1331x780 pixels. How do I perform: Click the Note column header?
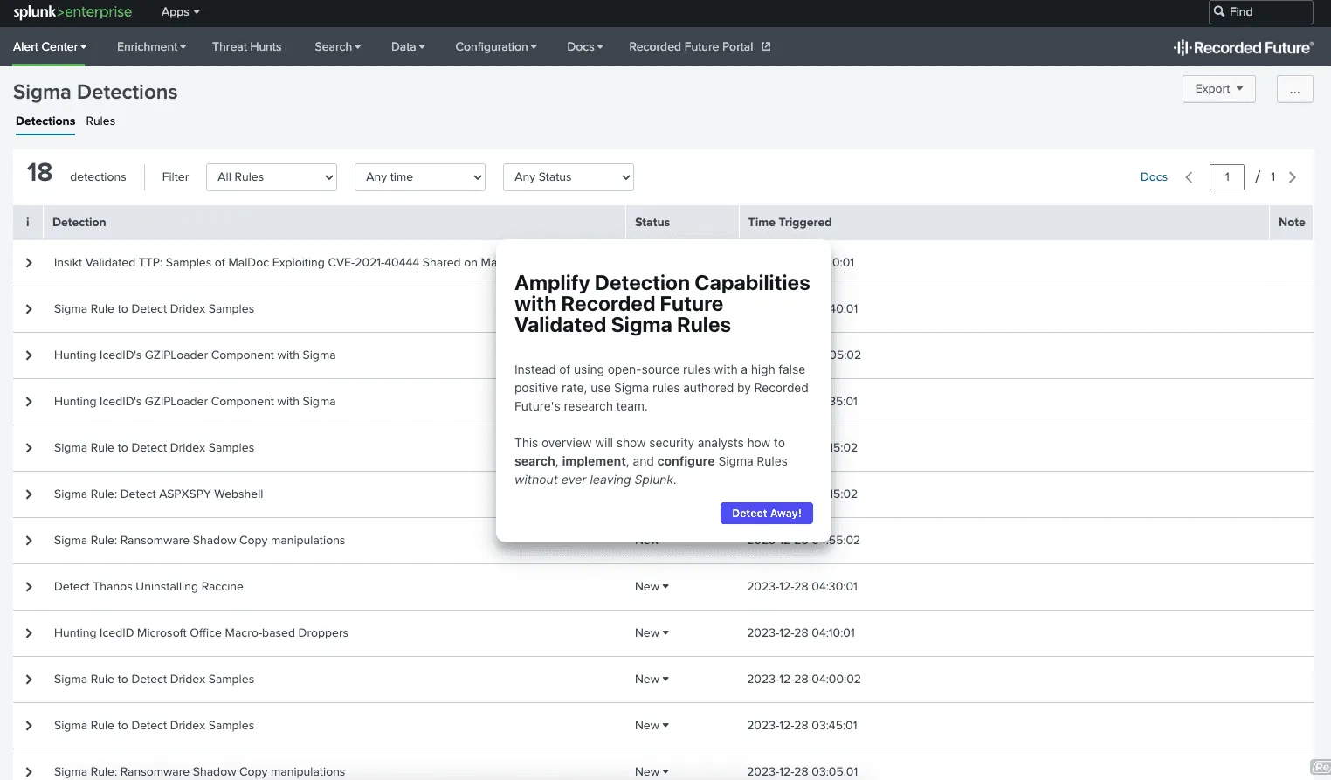coord(1292,223)
